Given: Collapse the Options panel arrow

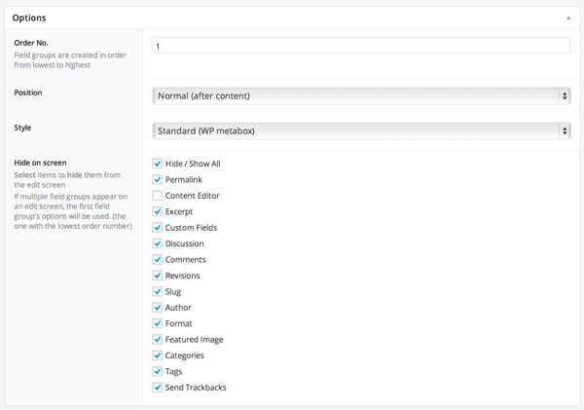Looking at the screenshot, I should pyautogui.click(x=568, y=18).
